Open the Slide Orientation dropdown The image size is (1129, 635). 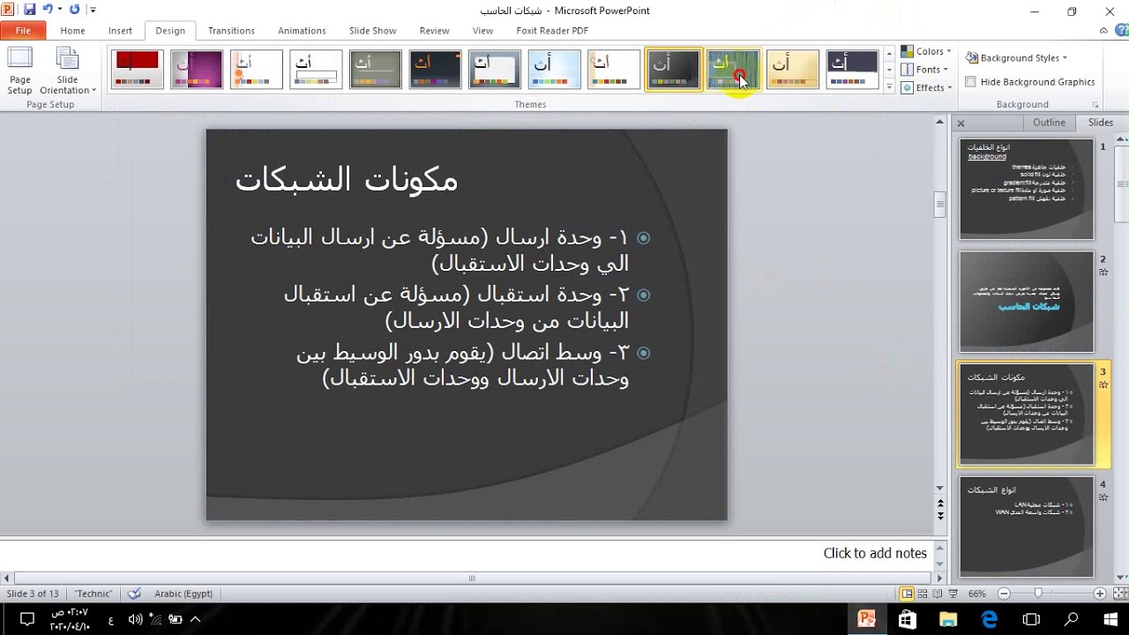click(x=68, y=71)
